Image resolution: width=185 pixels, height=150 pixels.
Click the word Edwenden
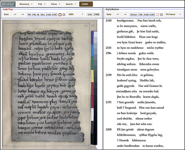(145, 64)
